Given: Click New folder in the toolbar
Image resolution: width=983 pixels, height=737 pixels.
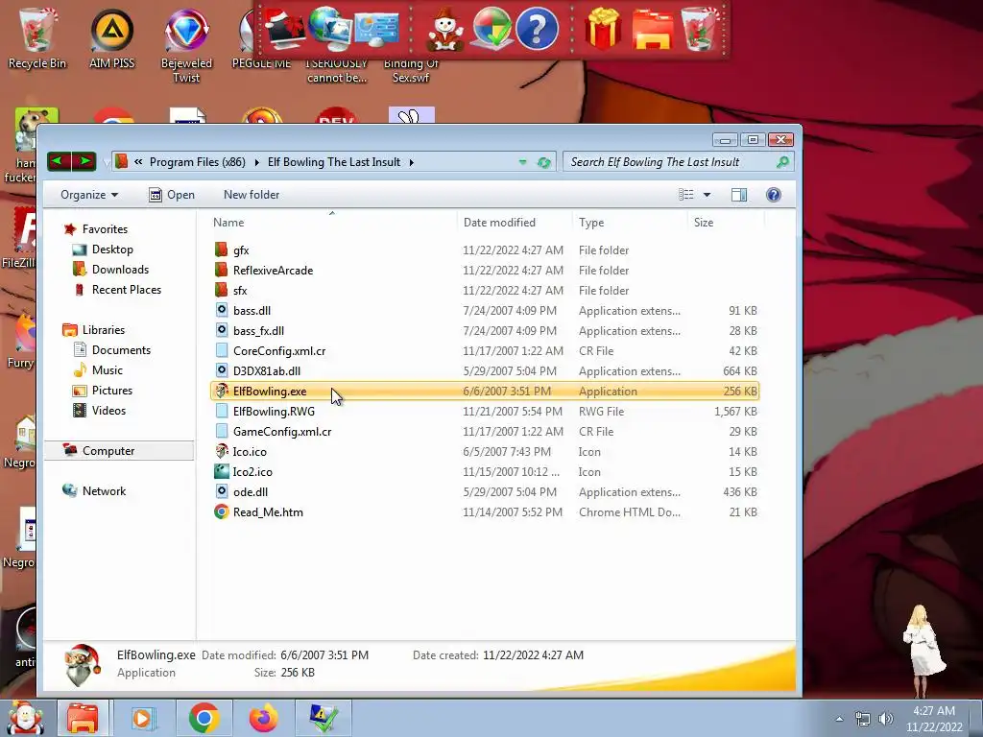Looking at the screenshot, I should tap(252, 195).
